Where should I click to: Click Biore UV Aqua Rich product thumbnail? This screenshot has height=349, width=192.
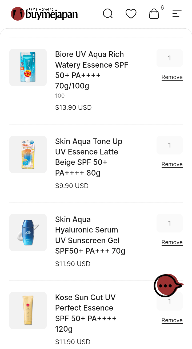[28, 67]
